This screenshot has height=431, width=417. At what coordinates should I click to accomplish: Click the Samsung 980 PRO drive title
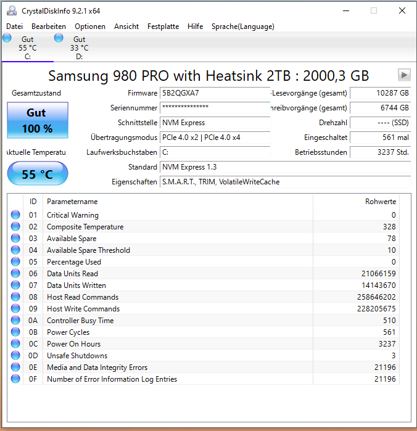[x=208, y=76]
